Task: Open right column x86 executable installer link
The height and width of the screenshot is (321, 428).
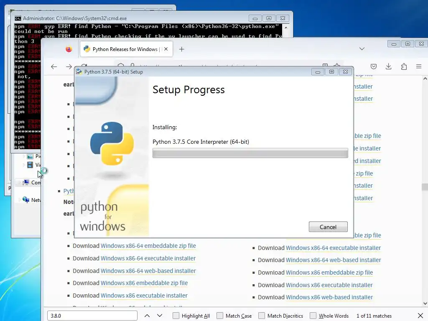Action: pyautogui.click(x=329, y=285)
